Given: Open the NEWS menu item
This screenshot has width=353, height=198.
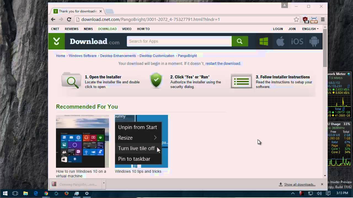Looking at the screenshot, I should (x=88, y=29).
